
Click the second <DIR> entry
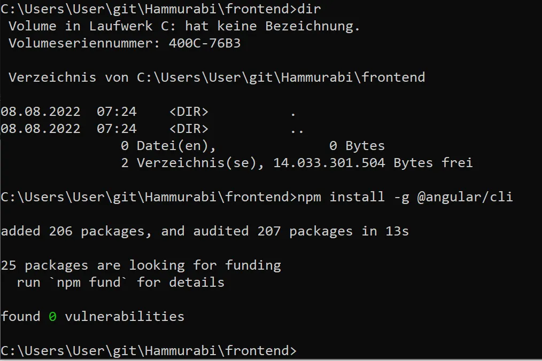click(x=189, y=129)
